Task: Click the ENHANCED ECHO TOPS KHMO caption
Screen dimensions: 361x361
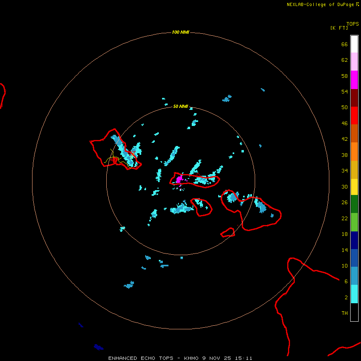Action: click(180, 358)
